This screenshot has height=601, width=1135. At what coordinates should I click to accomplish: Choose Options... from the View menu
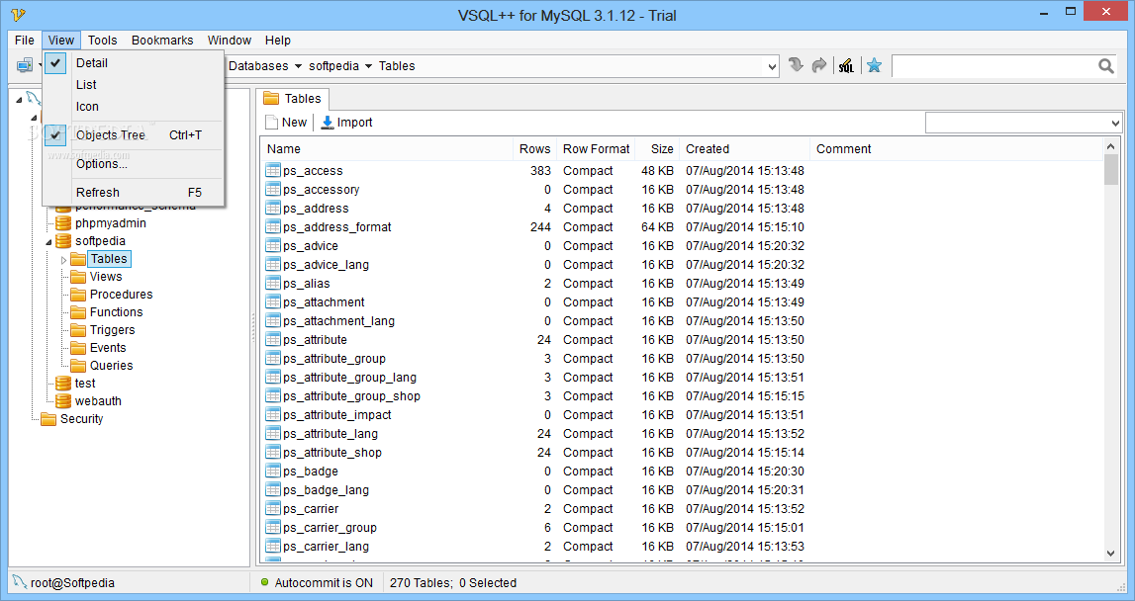(134, 164)
